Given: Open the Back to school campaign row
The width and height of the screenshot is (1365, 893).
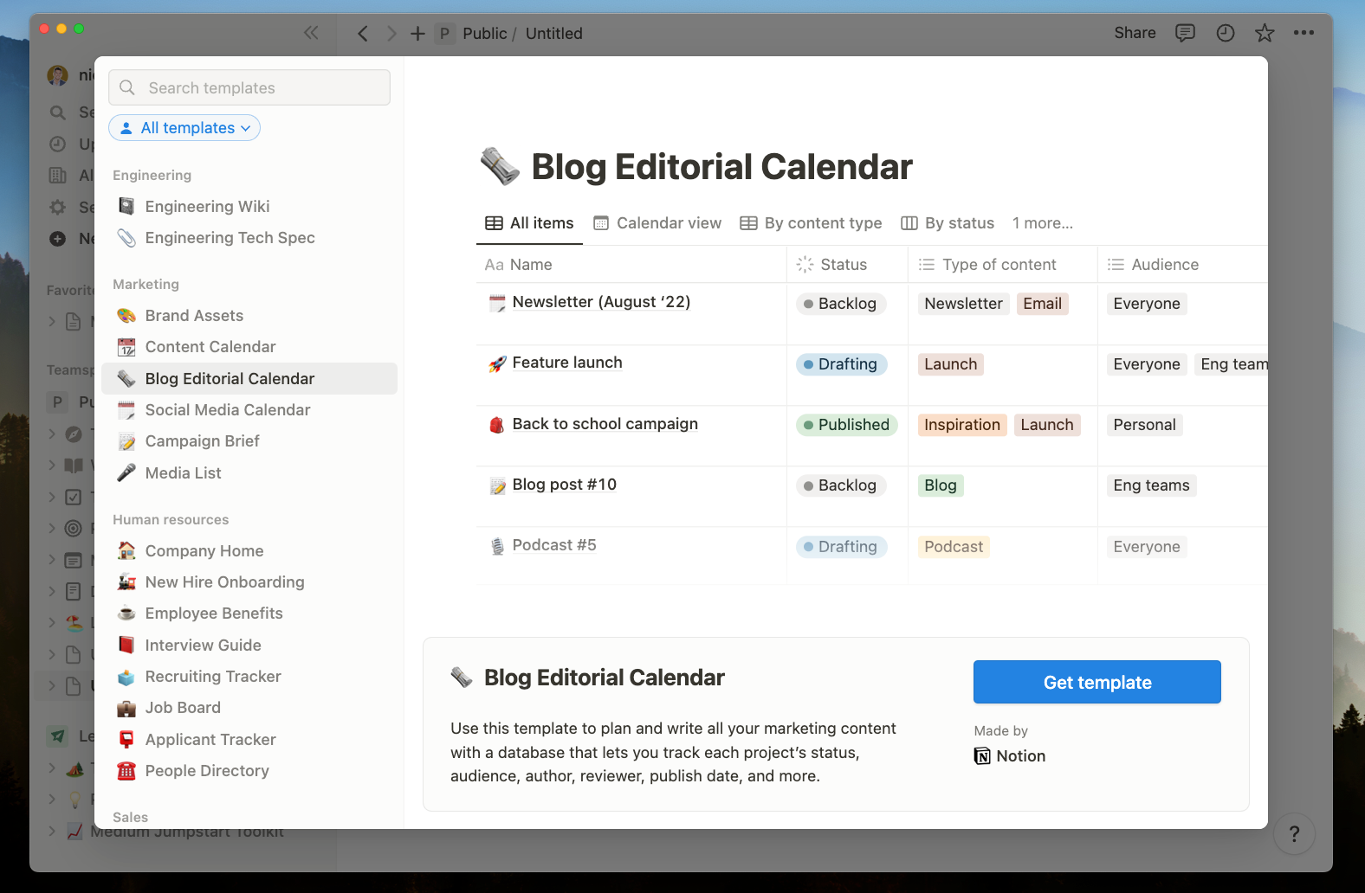Looking at the screenshot, I should (605, 424).
